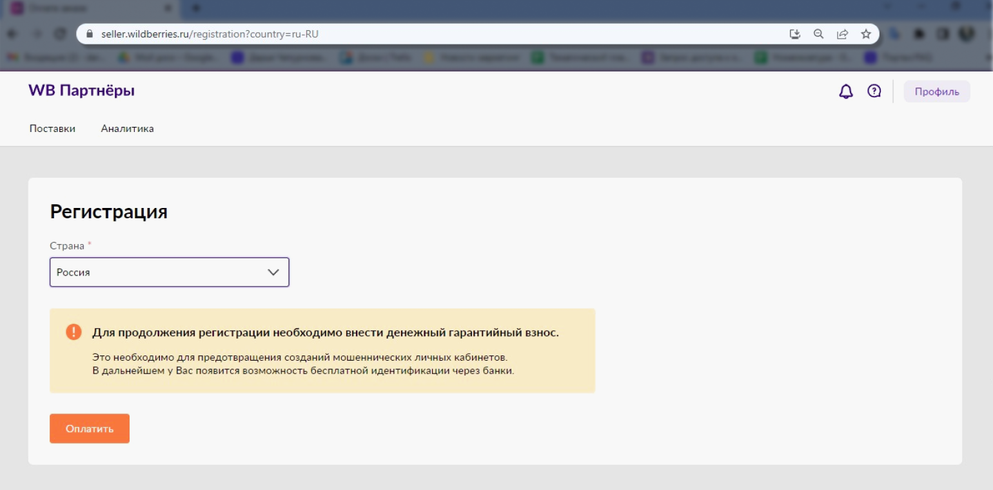Open the browser extensions puzzle icon

pyautogui.click(x=919, y=34)
